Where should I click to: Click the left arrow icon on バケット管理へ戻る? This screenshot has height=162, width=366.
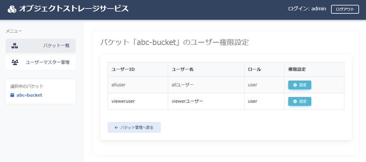click(116, 127)
